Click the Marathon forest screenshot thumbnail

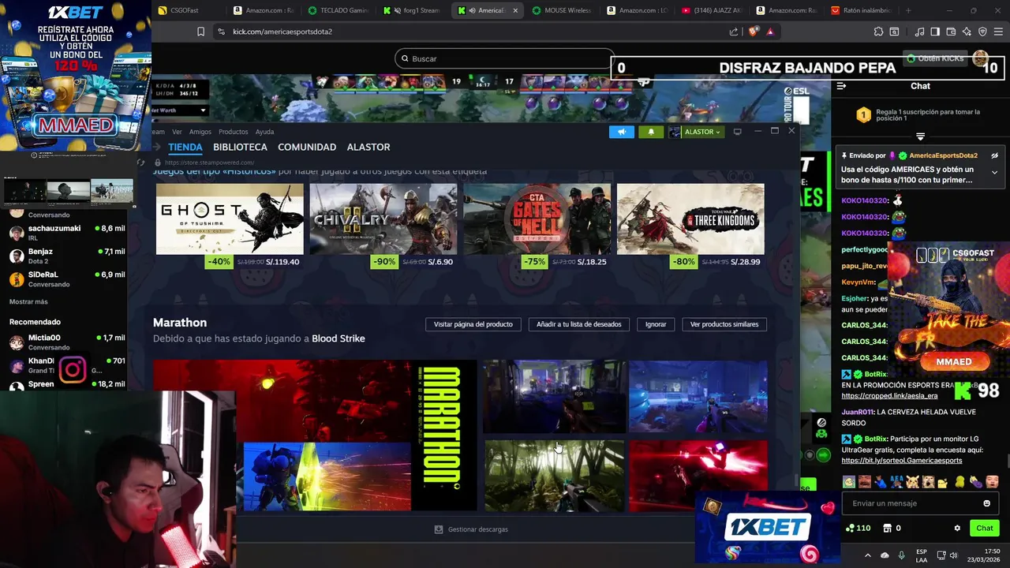click(554, 476)
